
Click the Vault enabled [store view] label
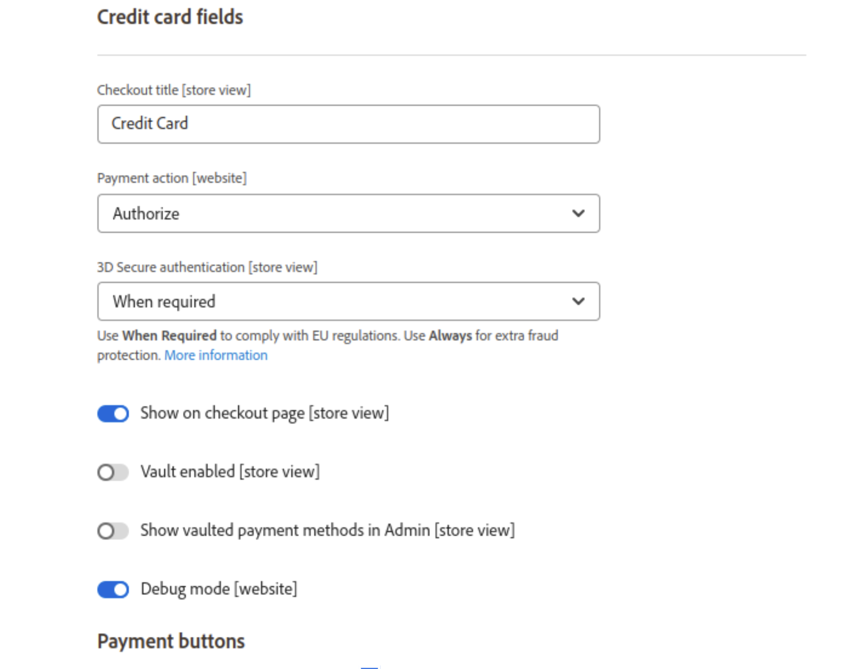point(230,472)
